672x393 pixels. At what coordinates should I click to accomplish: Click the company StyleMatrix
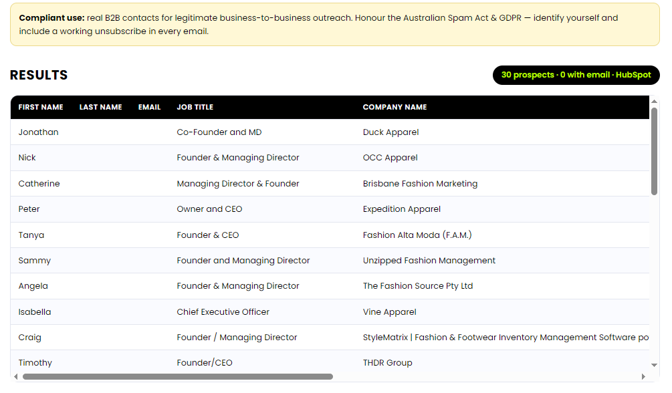(506, 338)
